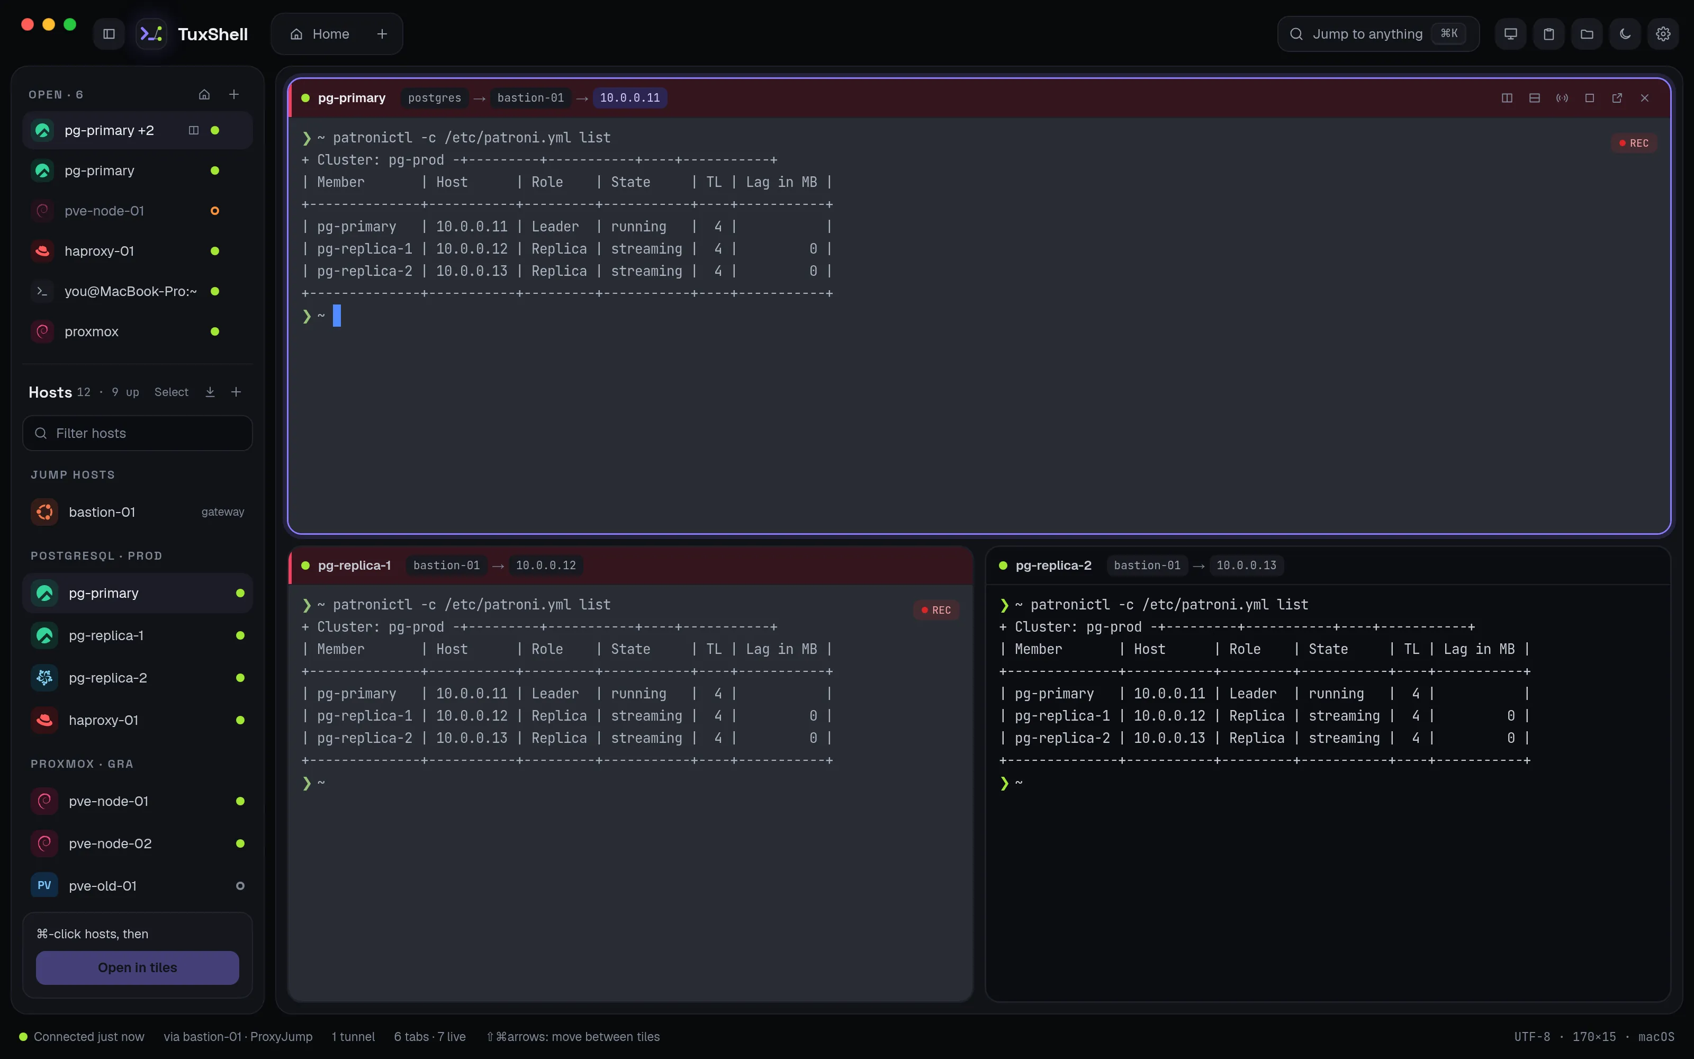This screenshot has height=1059, width=1694.
Task: Select proxmox open session
Action: [x=137, y=331]
